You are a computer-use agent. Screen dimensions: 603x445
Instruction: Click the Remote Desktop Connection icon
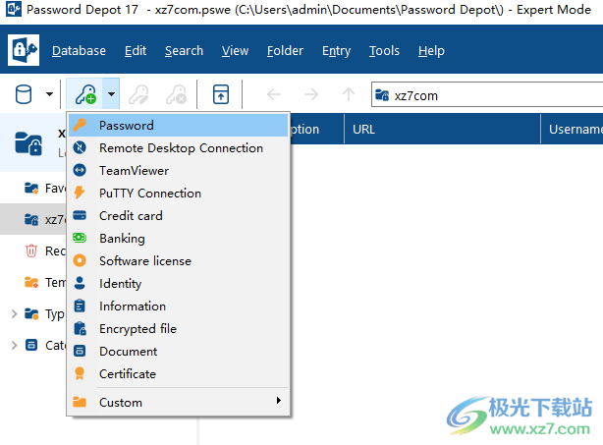80,147
